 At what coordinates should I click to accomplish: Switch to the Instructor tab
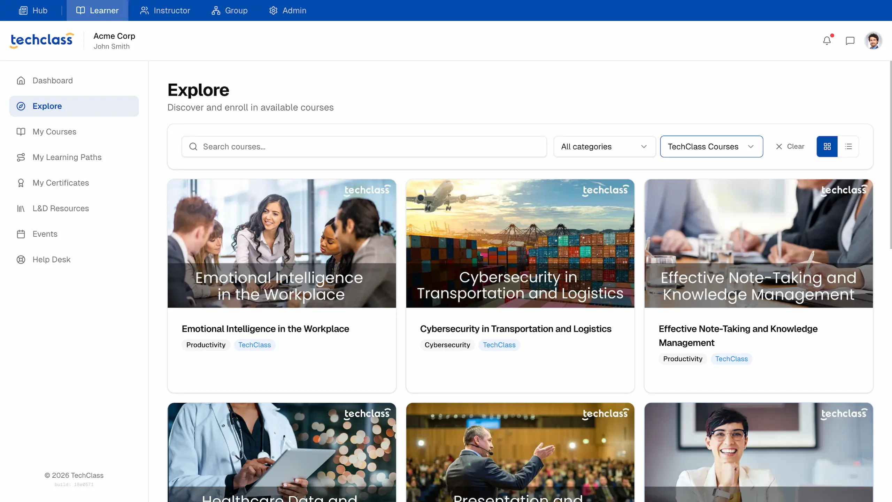[x=166, y=10]
